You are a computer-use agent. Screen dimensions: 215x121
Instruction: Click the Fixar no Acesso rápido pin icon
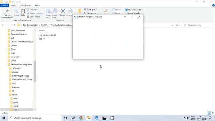7,11
